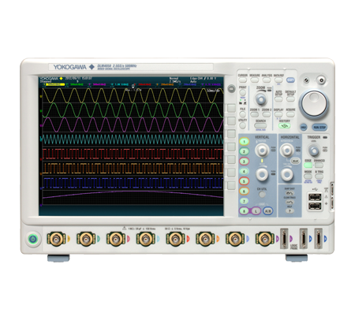
Task: Turn the large jog shuttle dial
Action: 314,104
